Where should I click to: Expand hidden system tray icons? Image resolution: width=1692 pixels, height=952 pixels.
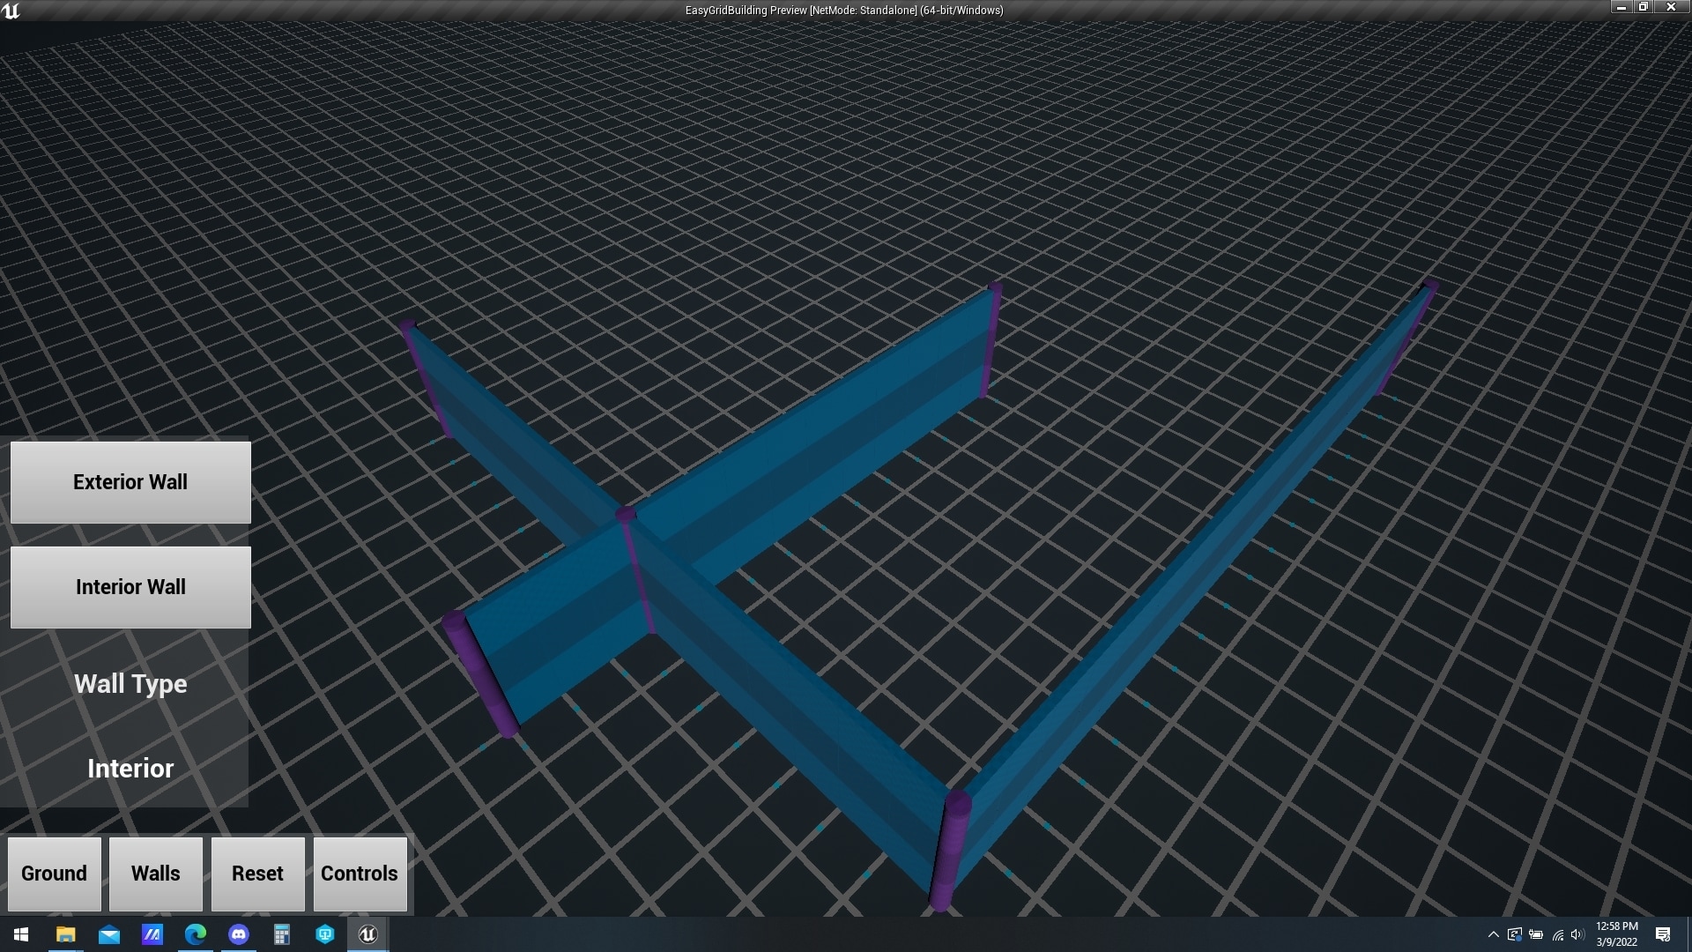[x=1494, y=935]
